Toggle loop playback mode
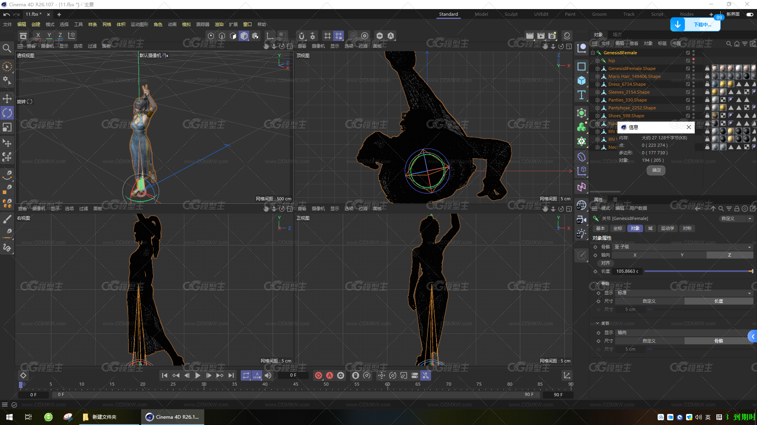757x425 pixels. click(246, 375)
